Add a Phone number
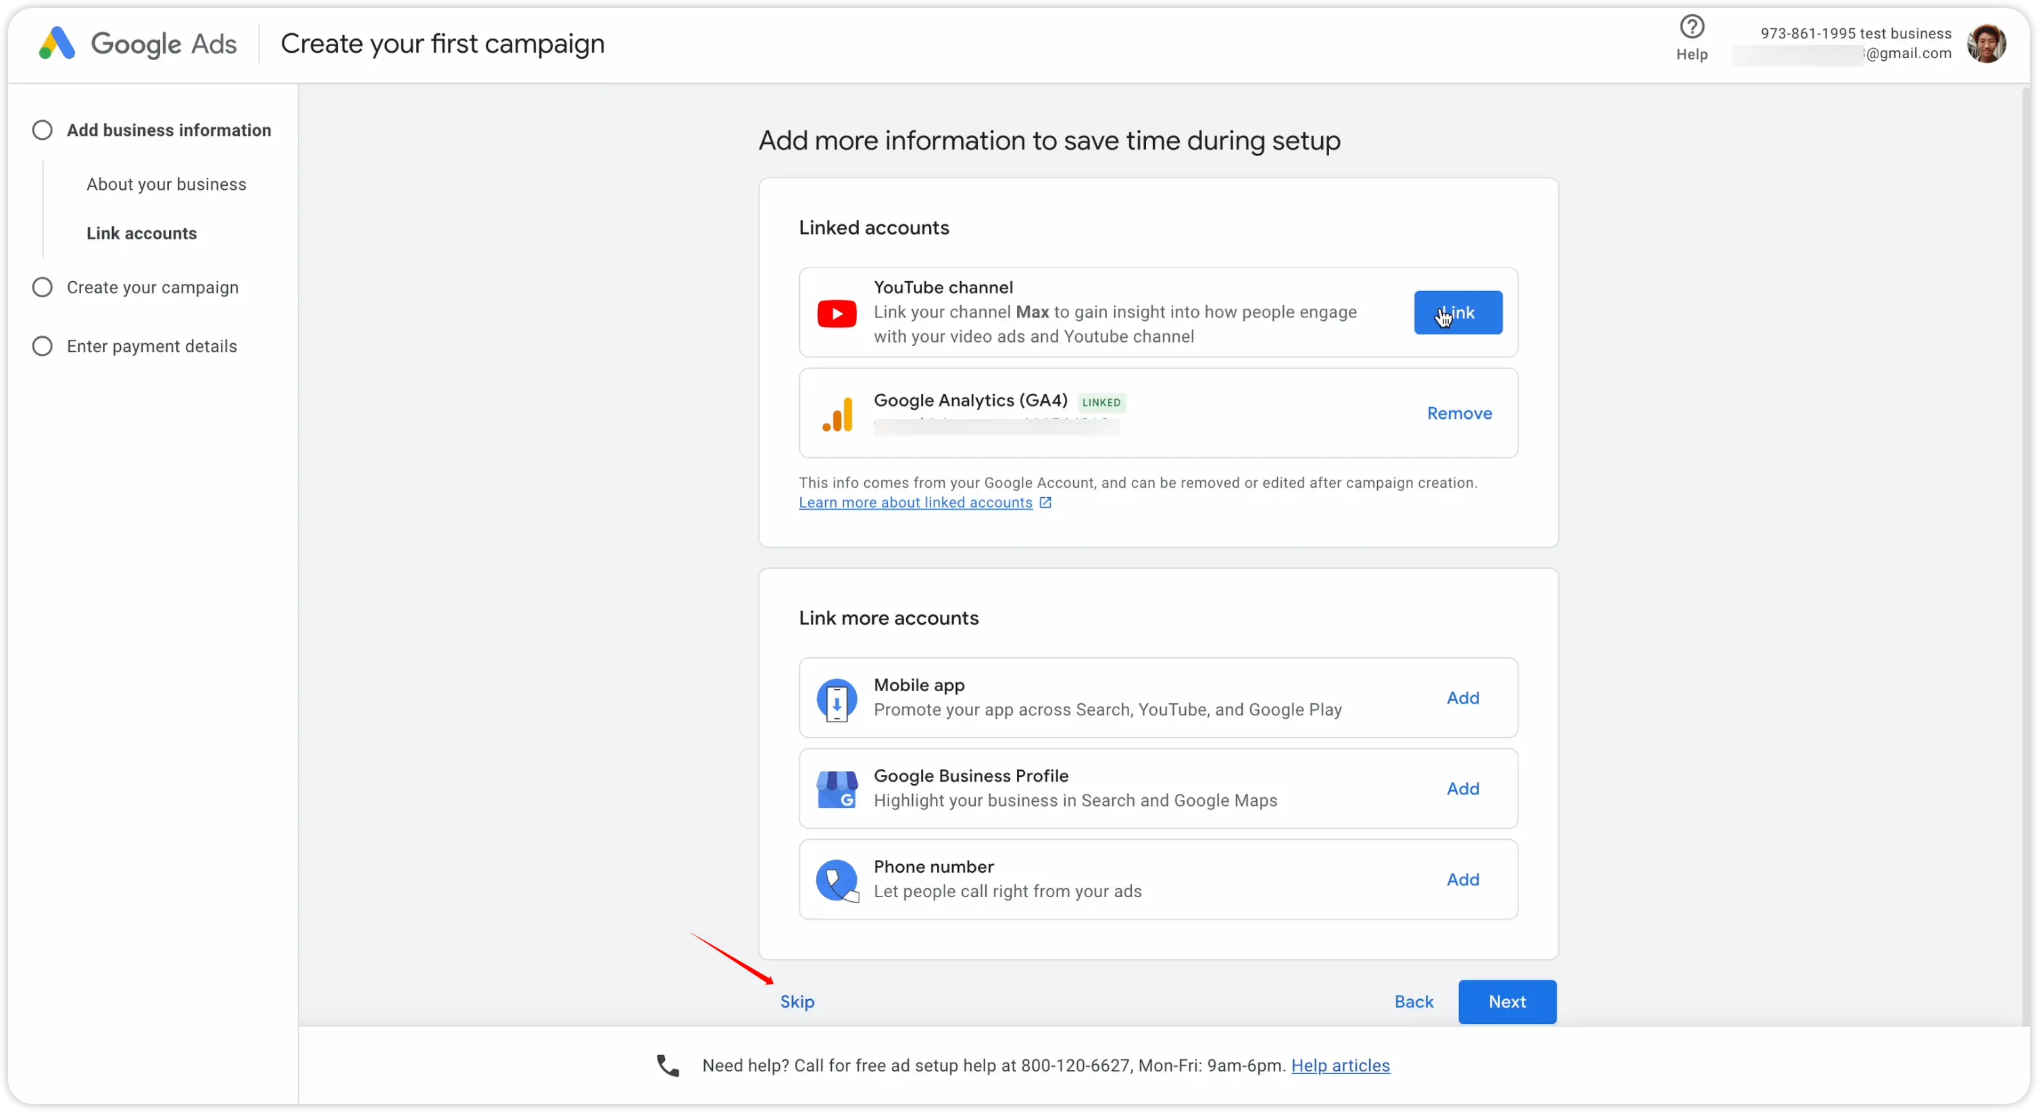 (x=1462, y=880)
